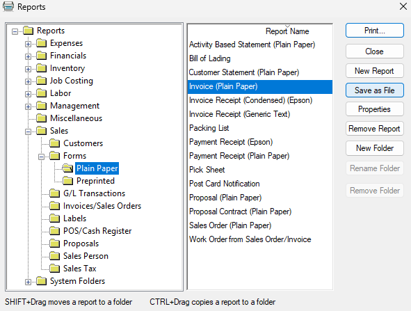Click the printer icon in title bar
The width and height of the screenshot is (411, 311).
[8, 6]
